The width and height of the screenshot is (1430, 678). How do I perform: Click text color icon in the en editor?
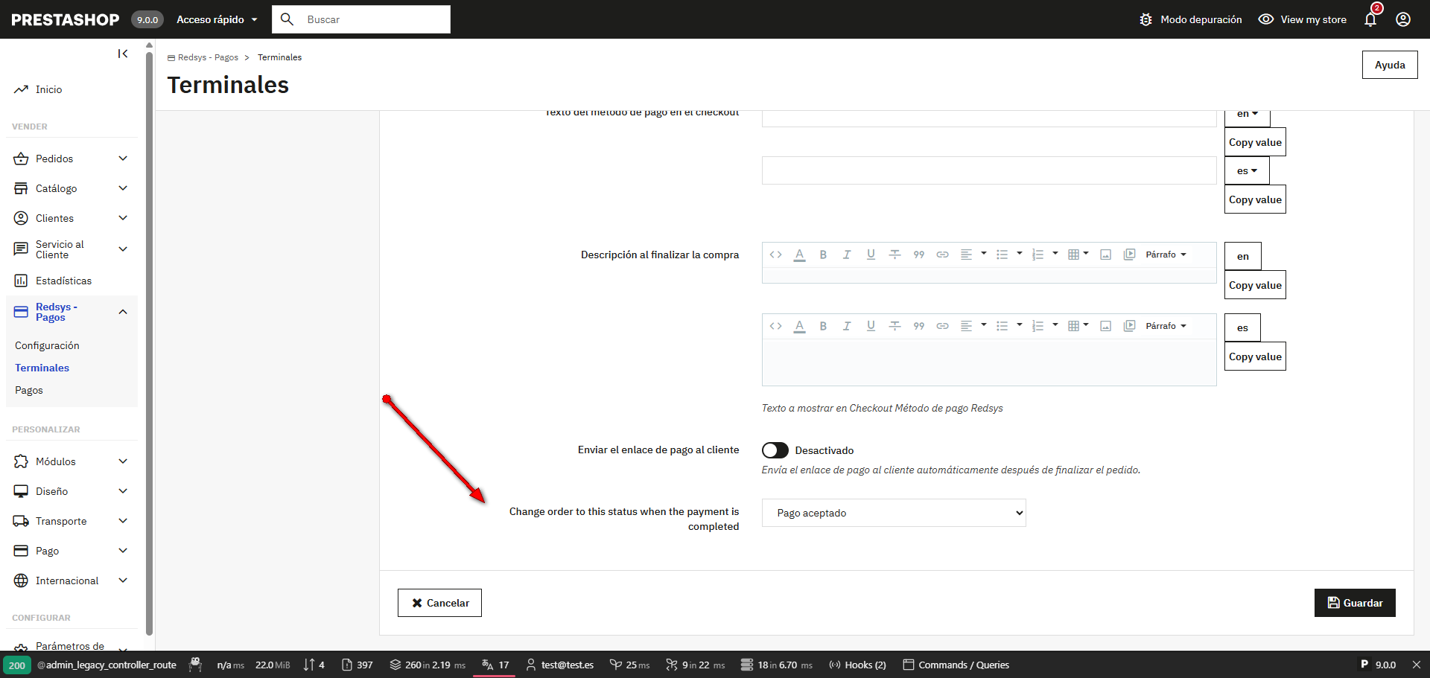[x=799, y=255]
